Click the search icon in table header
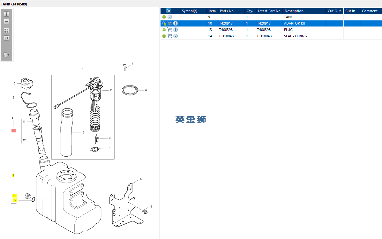 pos(169,11)
